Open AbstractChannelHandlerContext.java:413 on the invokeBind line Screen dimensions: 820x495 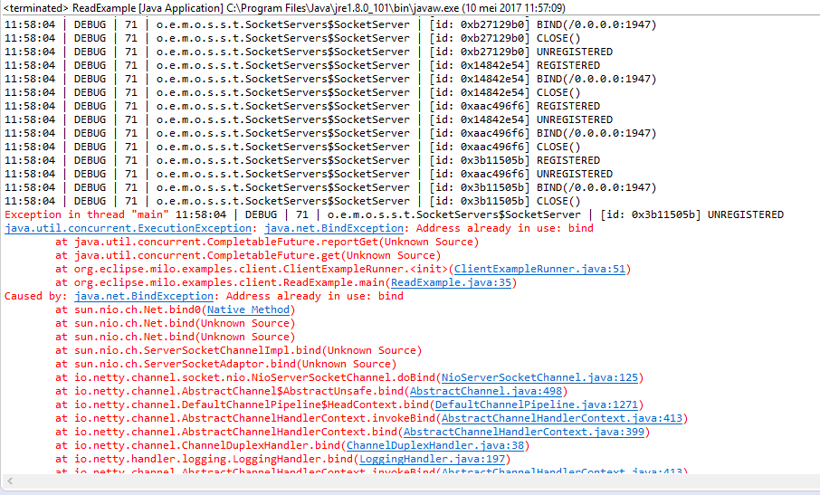point(562,419)
